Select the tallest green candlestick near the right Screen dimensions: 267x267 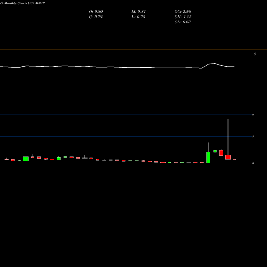pos(208,158)
